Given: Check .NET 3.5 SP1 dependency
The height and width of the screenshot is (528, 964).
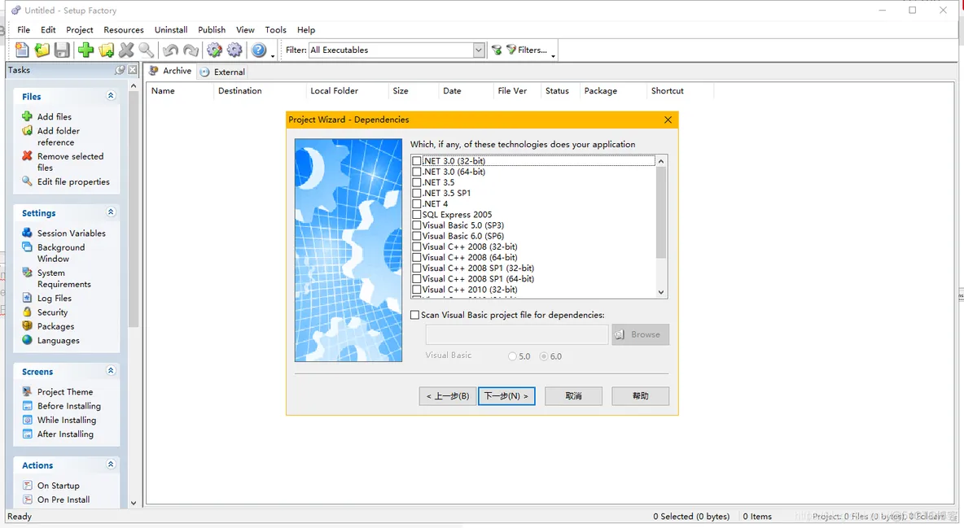Looking at the screenshot, I should pyautogui.click(x=417, y=193).
